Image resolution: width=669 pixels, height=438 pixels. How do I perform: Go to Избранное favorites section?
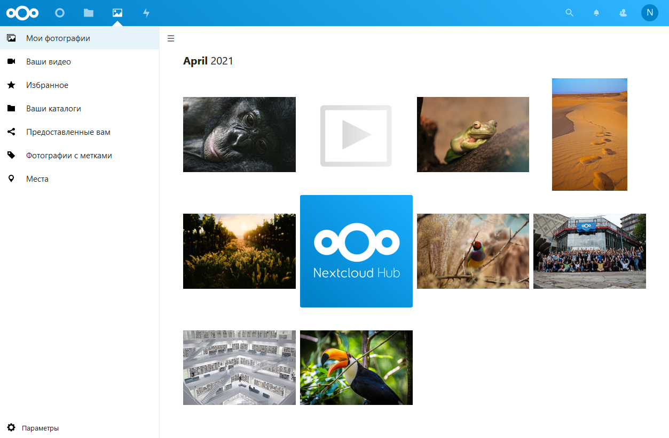[x=80, y=85]
